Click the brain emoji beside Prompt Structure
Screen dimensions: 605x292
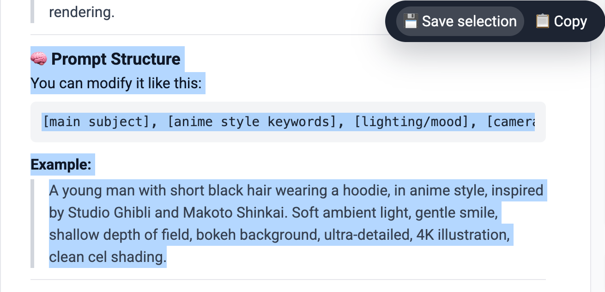[38, 59]
